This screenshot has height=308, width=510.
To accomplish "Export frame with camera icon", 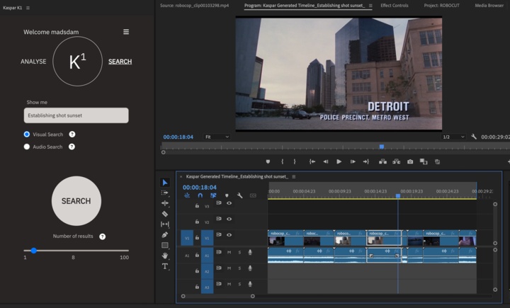I will point(410,161).
